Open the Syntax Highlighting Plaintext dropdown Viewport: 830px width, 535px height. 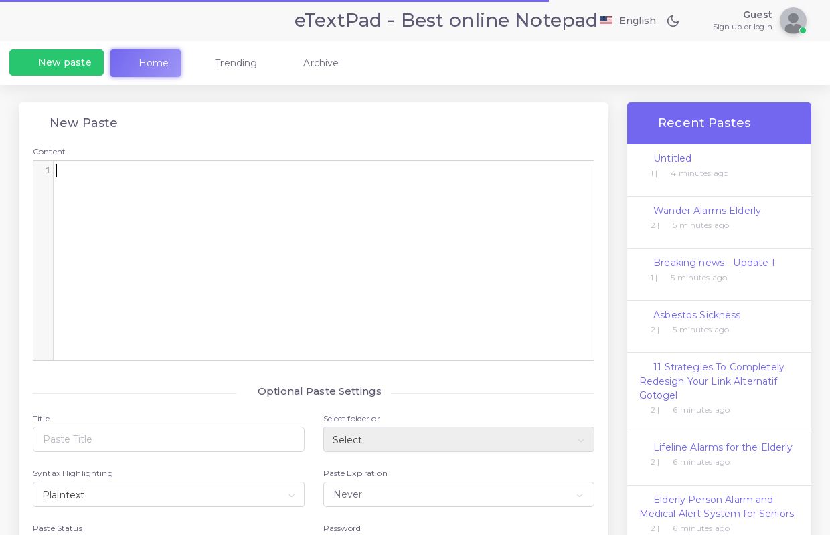(169, 494)
